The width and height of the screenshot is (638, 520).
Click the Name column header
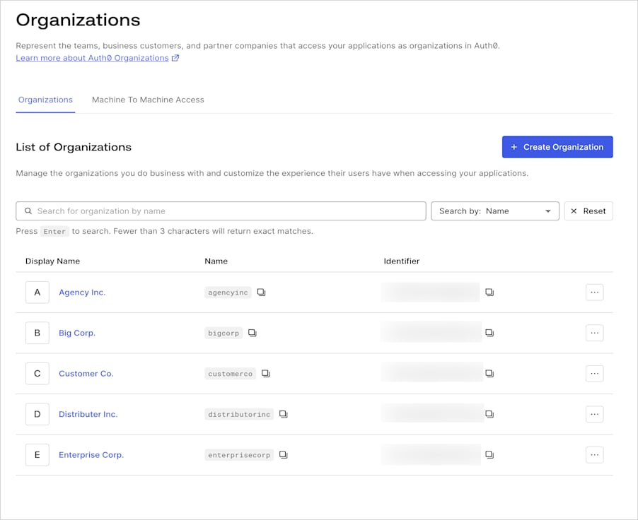(x=216, y=261)
